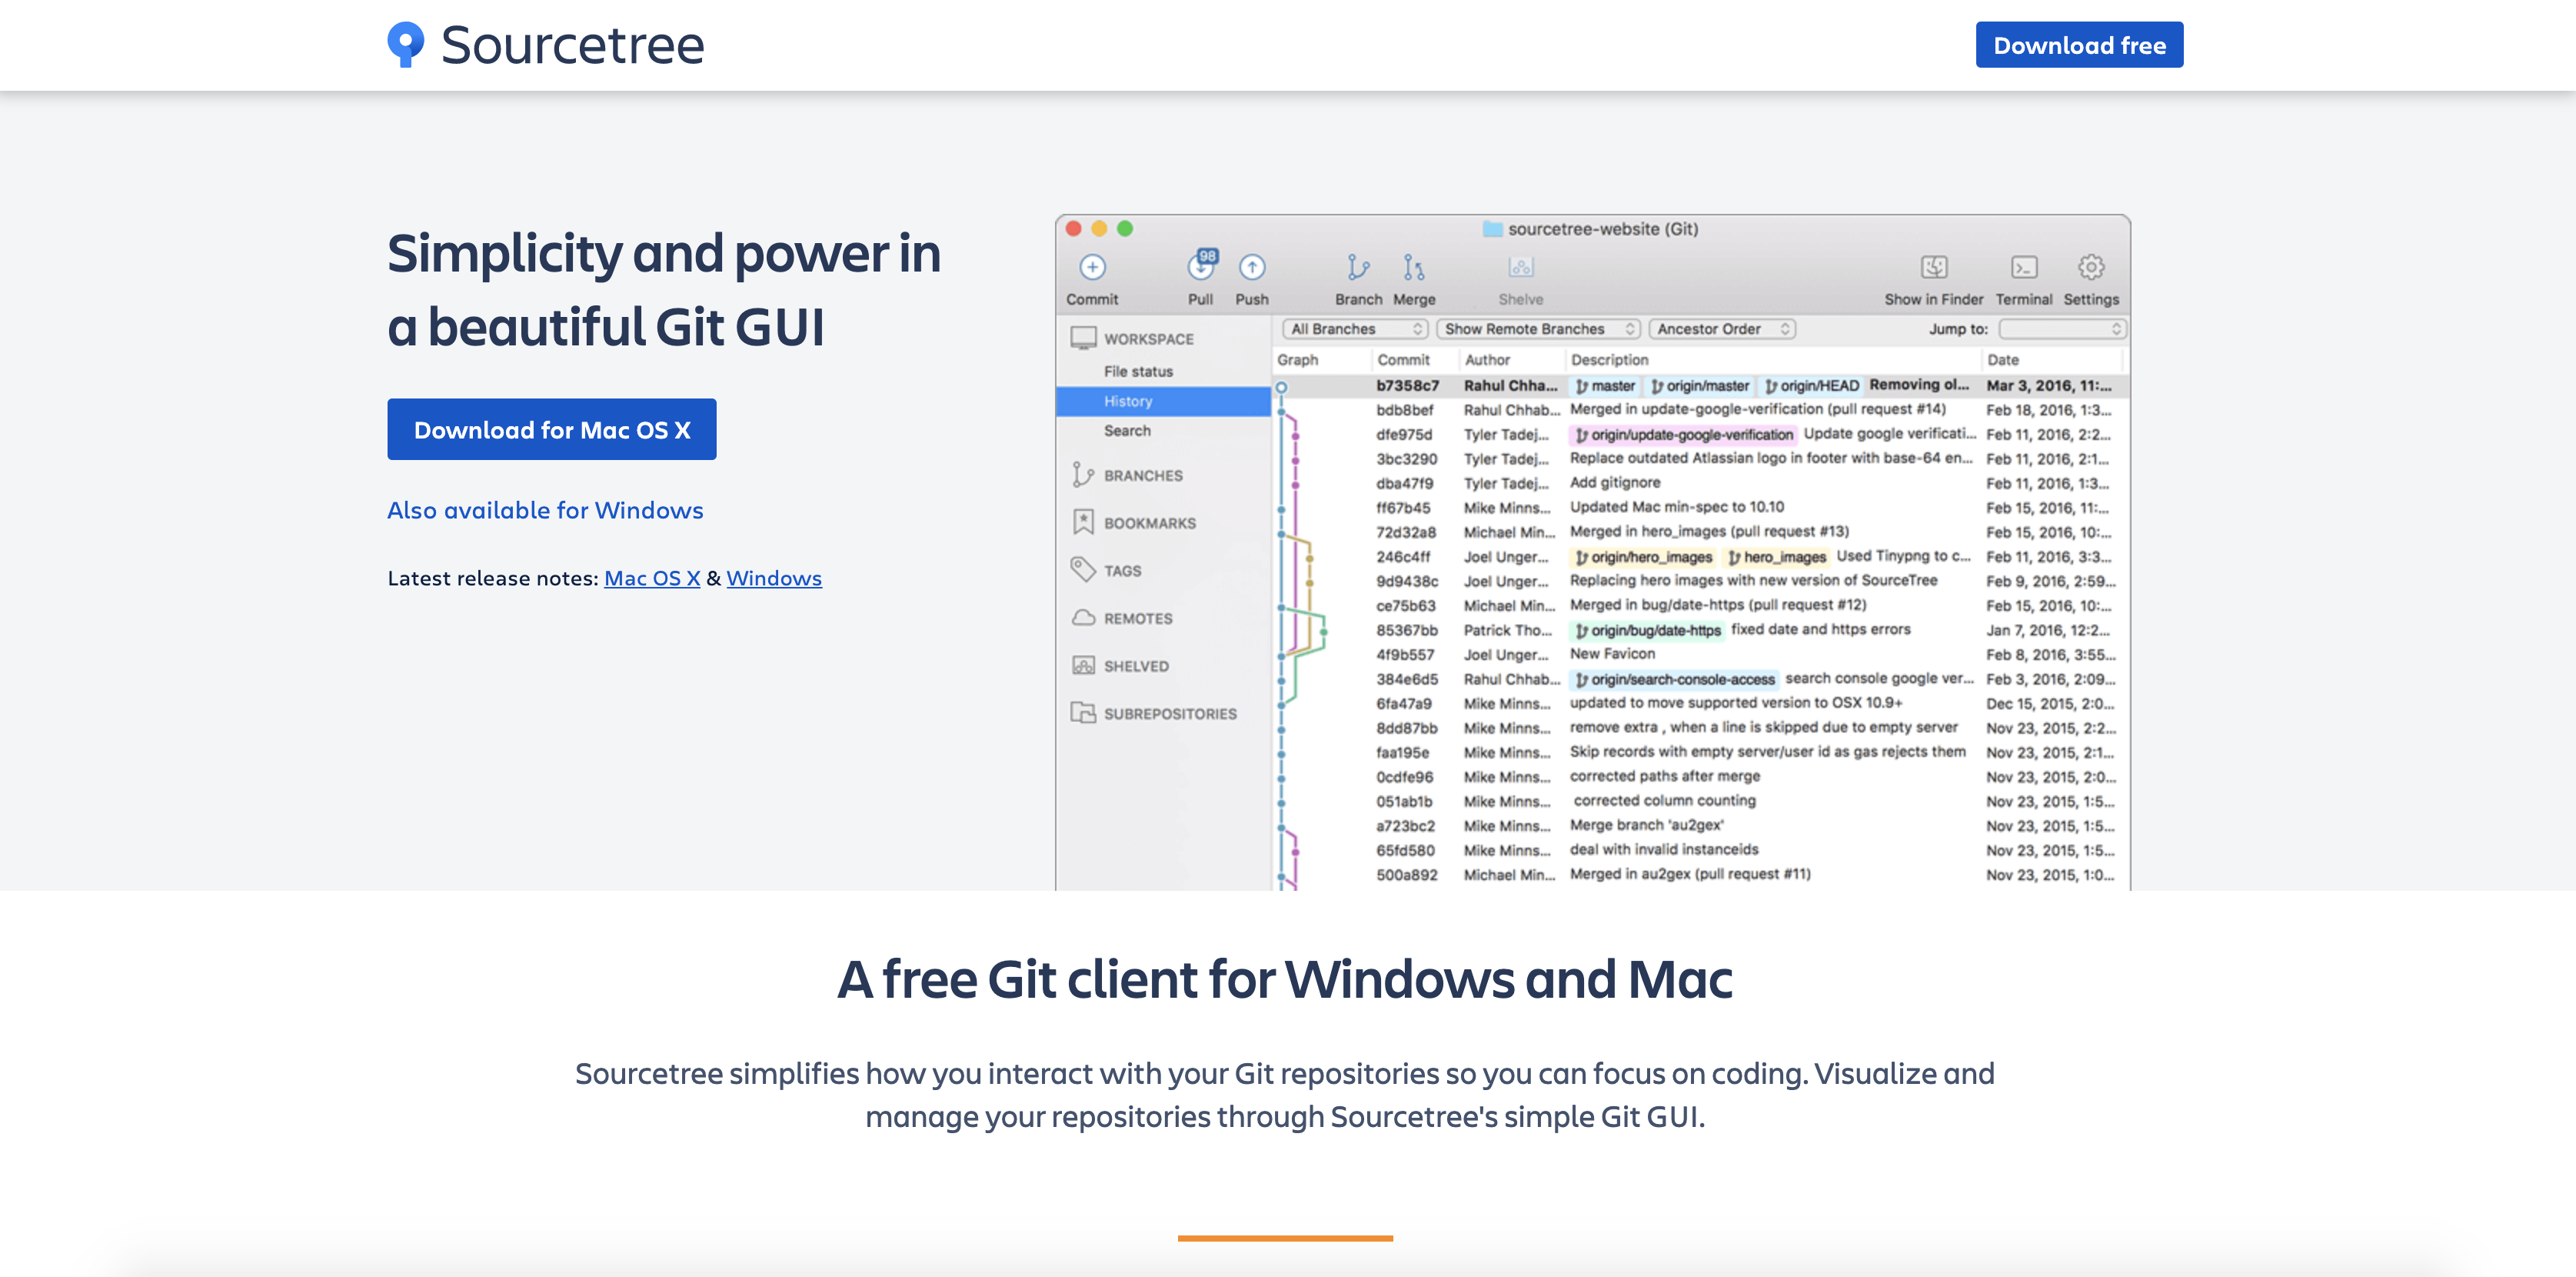This screenshot has height=1277, width=2576.
Task: Click the Sourcetree brand name text
Action: (572, 45)
